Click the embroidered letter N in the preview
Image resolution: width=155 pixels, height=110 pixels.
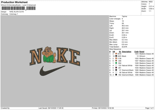(x=36, y=57)
